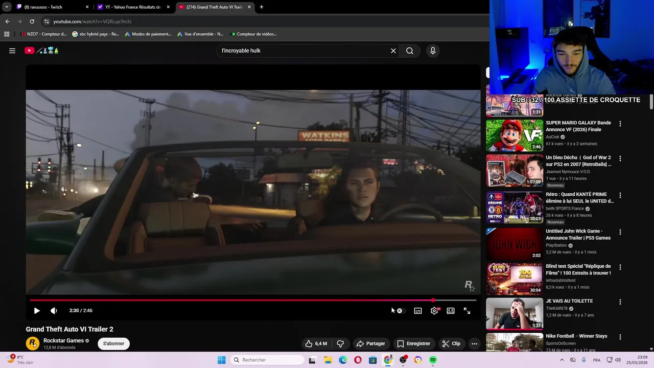
Task: Open the YouTube hamburger guide menu
Action: pos(12,51)
